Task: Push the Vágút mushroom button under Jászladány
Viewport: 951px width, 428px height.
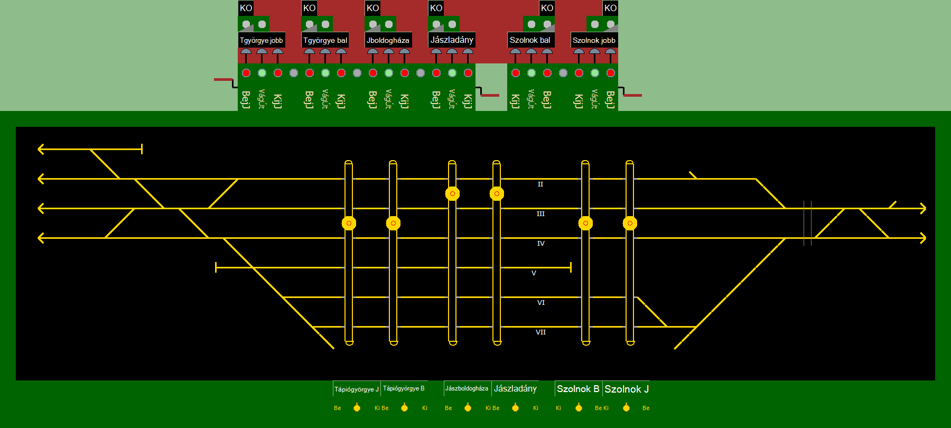Action: [452, 52]
